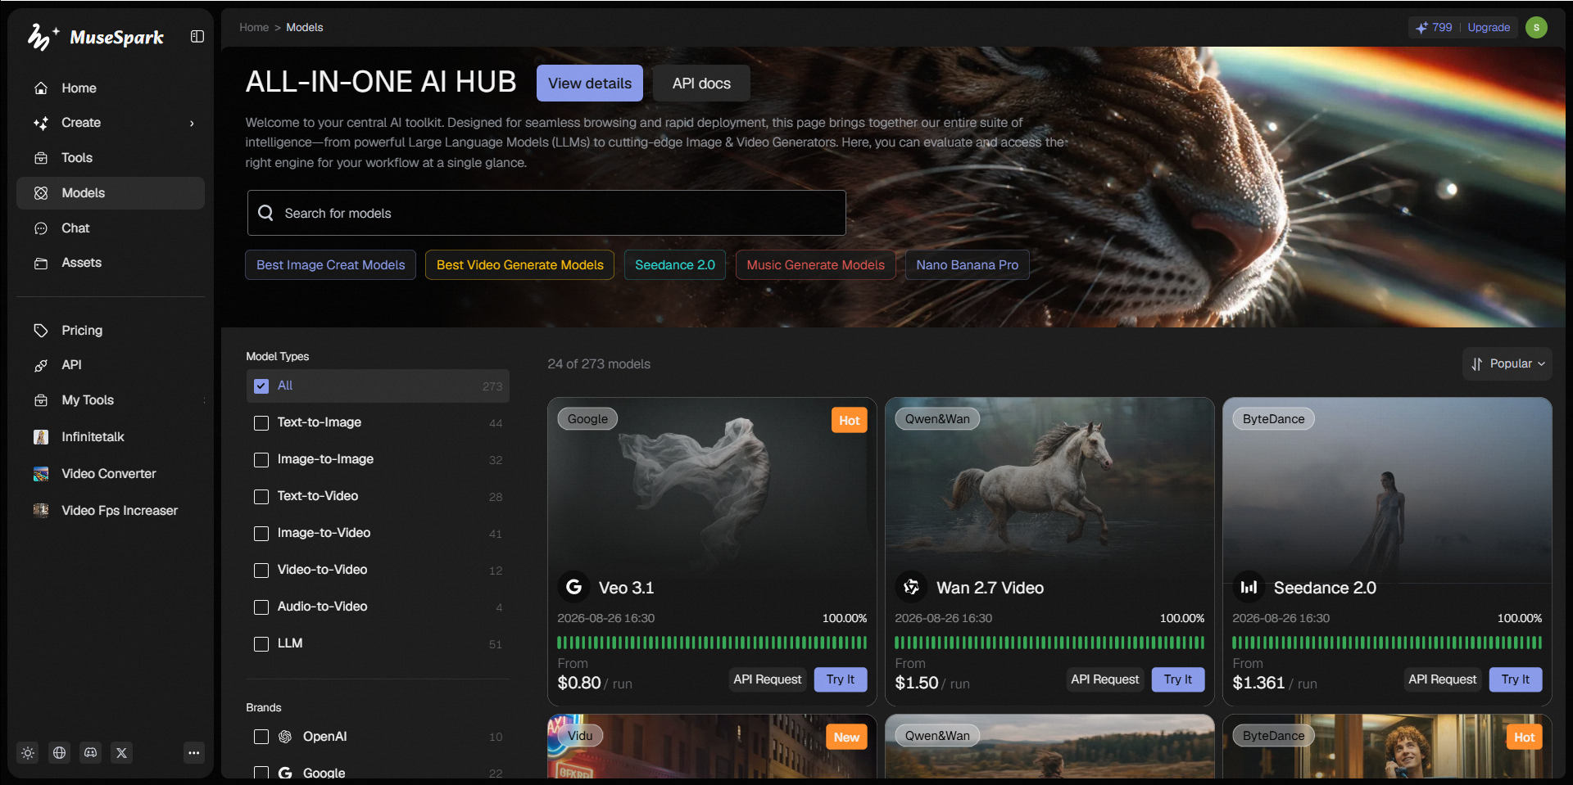The width and height of the screenshot is (1573, 785).
Task: Open user avatar S menu
Action: [x=1537, y=28]
